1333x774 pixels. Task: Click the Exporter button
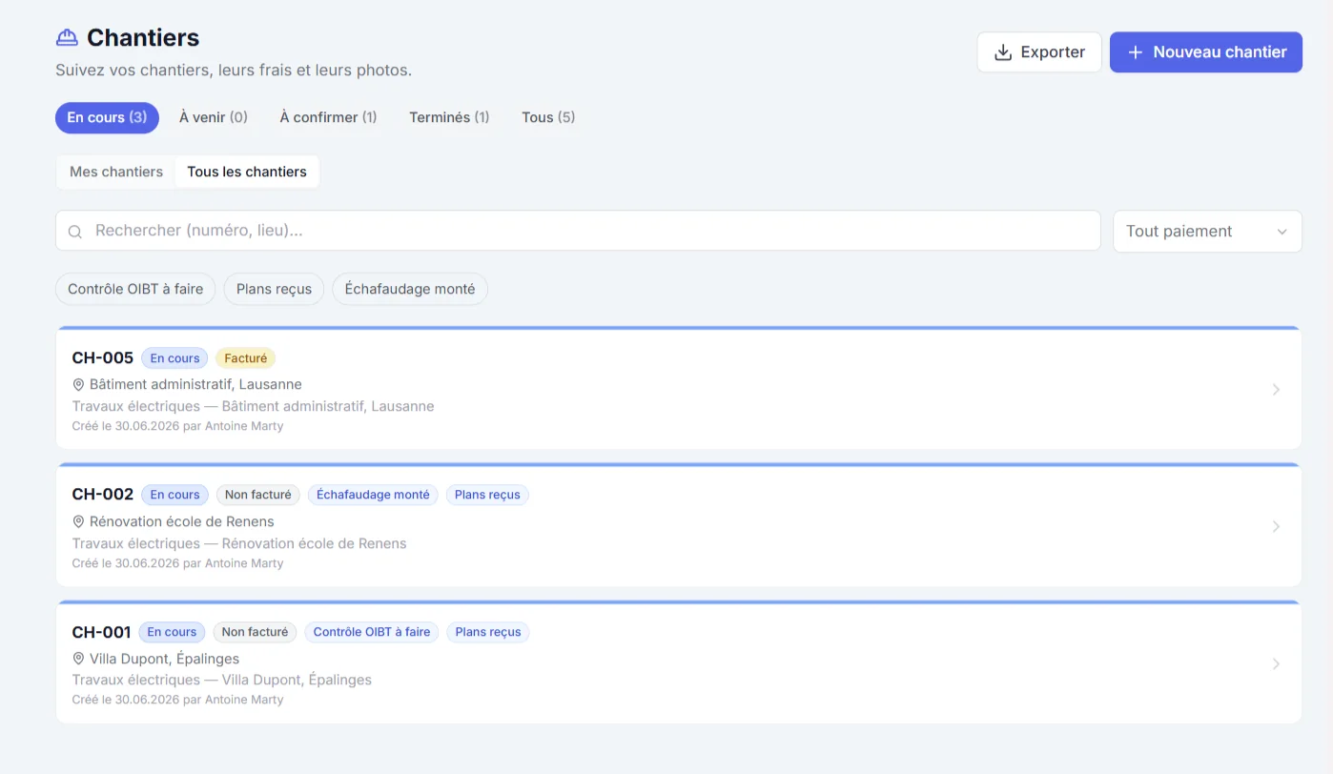tap(1039, 52)
